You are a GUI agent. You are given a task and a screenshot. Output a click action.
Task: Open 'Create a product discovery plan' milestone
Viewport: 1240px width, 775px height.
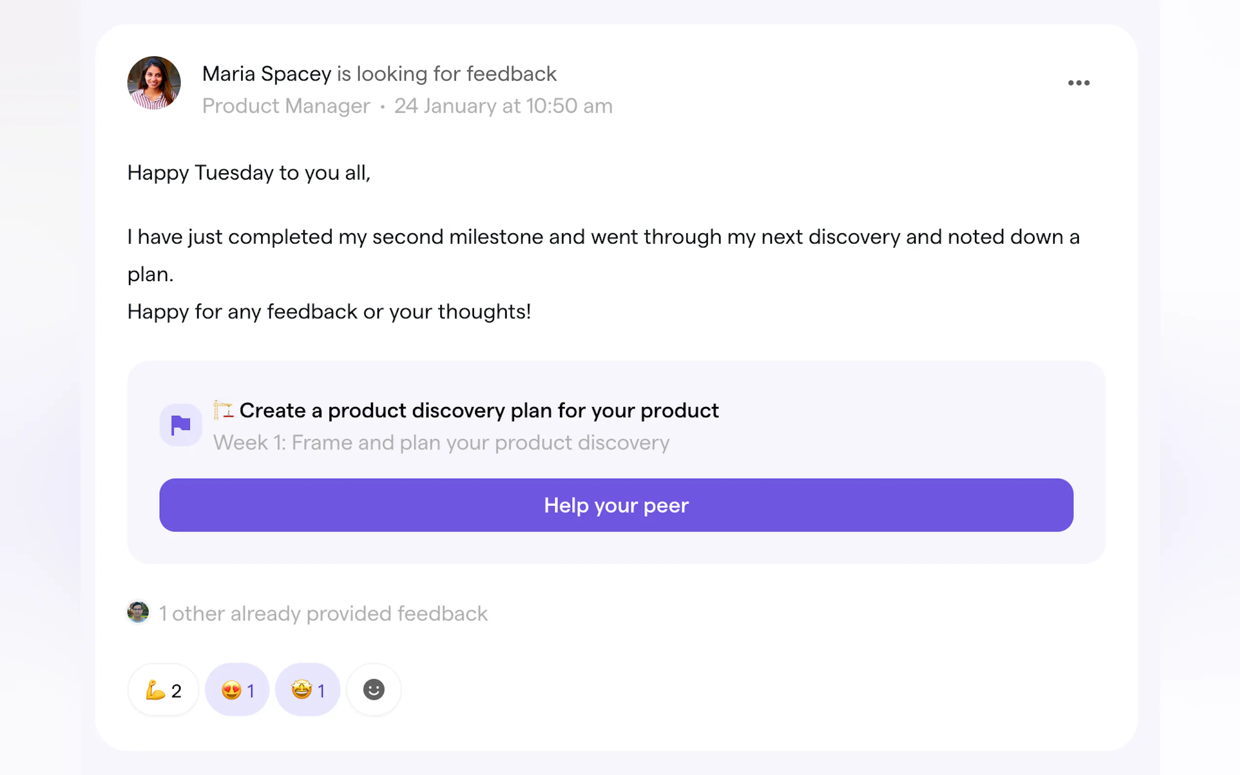(x=479, y=410)
